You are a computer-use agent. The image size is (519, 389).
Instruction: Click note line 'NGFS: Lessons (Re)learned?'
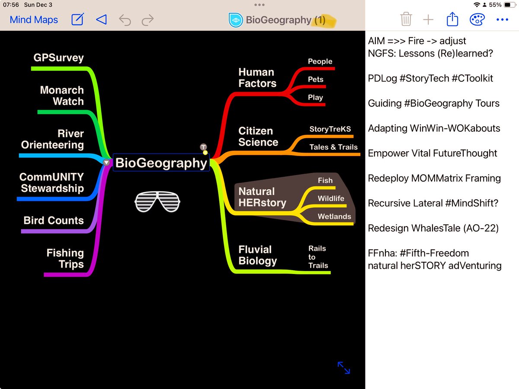431,54
